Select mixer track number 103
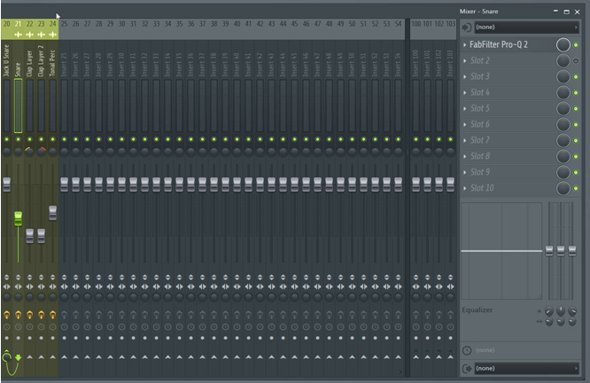Screen dimensions: 590x383 (x=450, y=24)
